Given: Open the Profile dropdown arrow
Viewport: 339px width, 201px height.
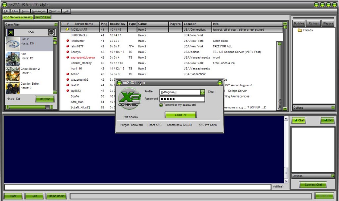Looking at the screenshot, I should [202, 92].
